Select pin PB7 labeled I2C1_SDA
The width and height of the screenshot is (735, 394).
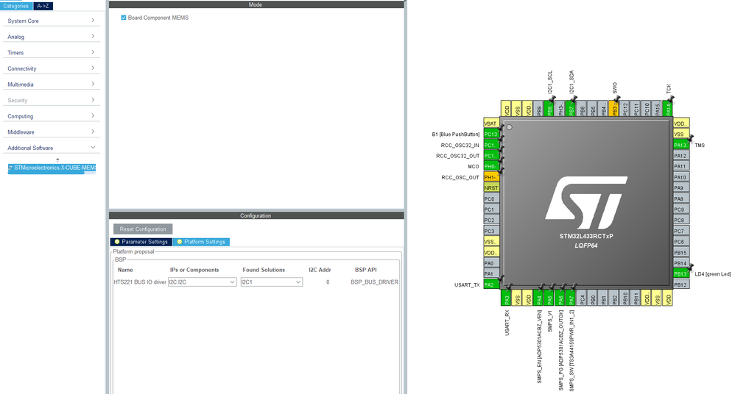(x=572, y=109)
